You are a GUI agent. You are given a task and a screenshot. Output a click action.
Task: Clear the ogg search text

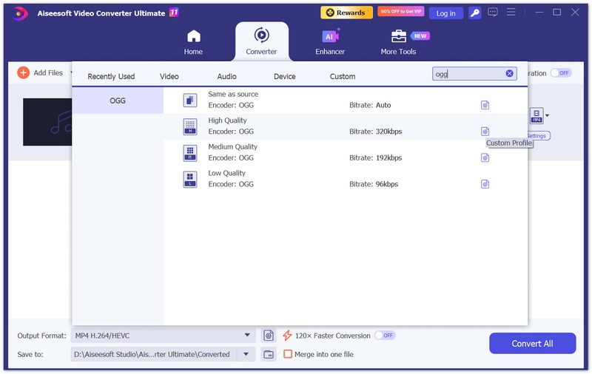[509, 73]
